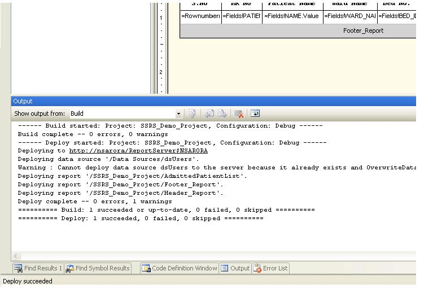
Task: Click 'Deploying data source' output line
Action: 108,159
